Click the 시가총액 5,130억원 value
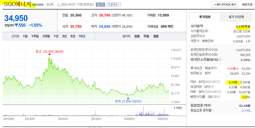This screenshot has width=255, height=128. (243, 26)
